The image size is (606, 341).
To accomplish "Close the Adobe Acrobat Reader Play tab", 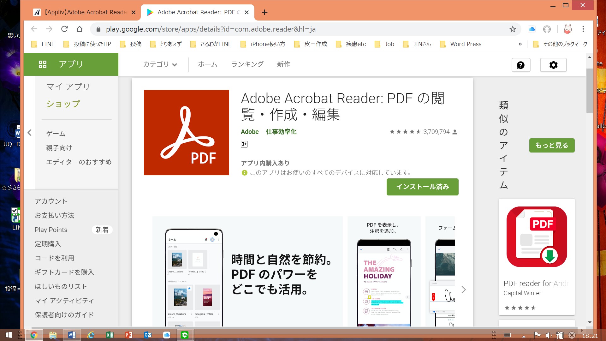I will click(x=247, y=12).
